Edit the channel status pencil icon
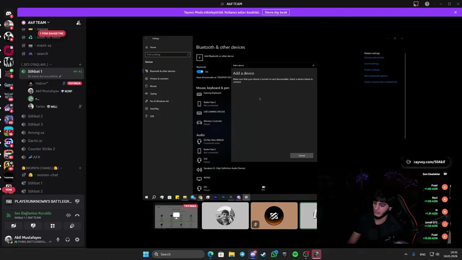This screenshot has height=260, width=462. [x=60, y=77]
